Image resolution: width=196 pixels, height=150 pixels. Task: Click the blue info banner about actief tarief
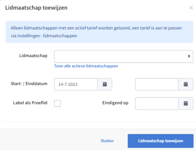tap(99, 32)
